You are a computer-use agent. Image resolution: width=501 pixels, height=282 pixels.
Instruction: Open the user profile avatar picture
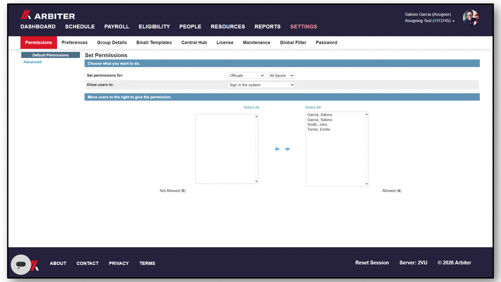[x=470, y=17]
